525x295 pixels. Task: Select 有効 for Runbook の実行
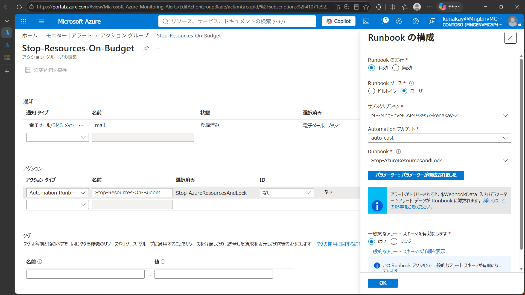pos(371,68)
